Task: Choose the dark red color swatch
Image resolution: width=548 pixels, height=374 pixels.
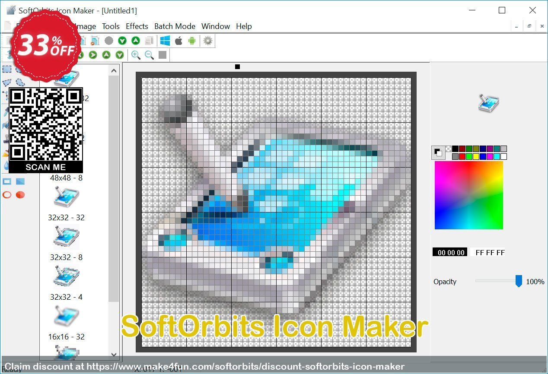Action: tap(462, 149)
